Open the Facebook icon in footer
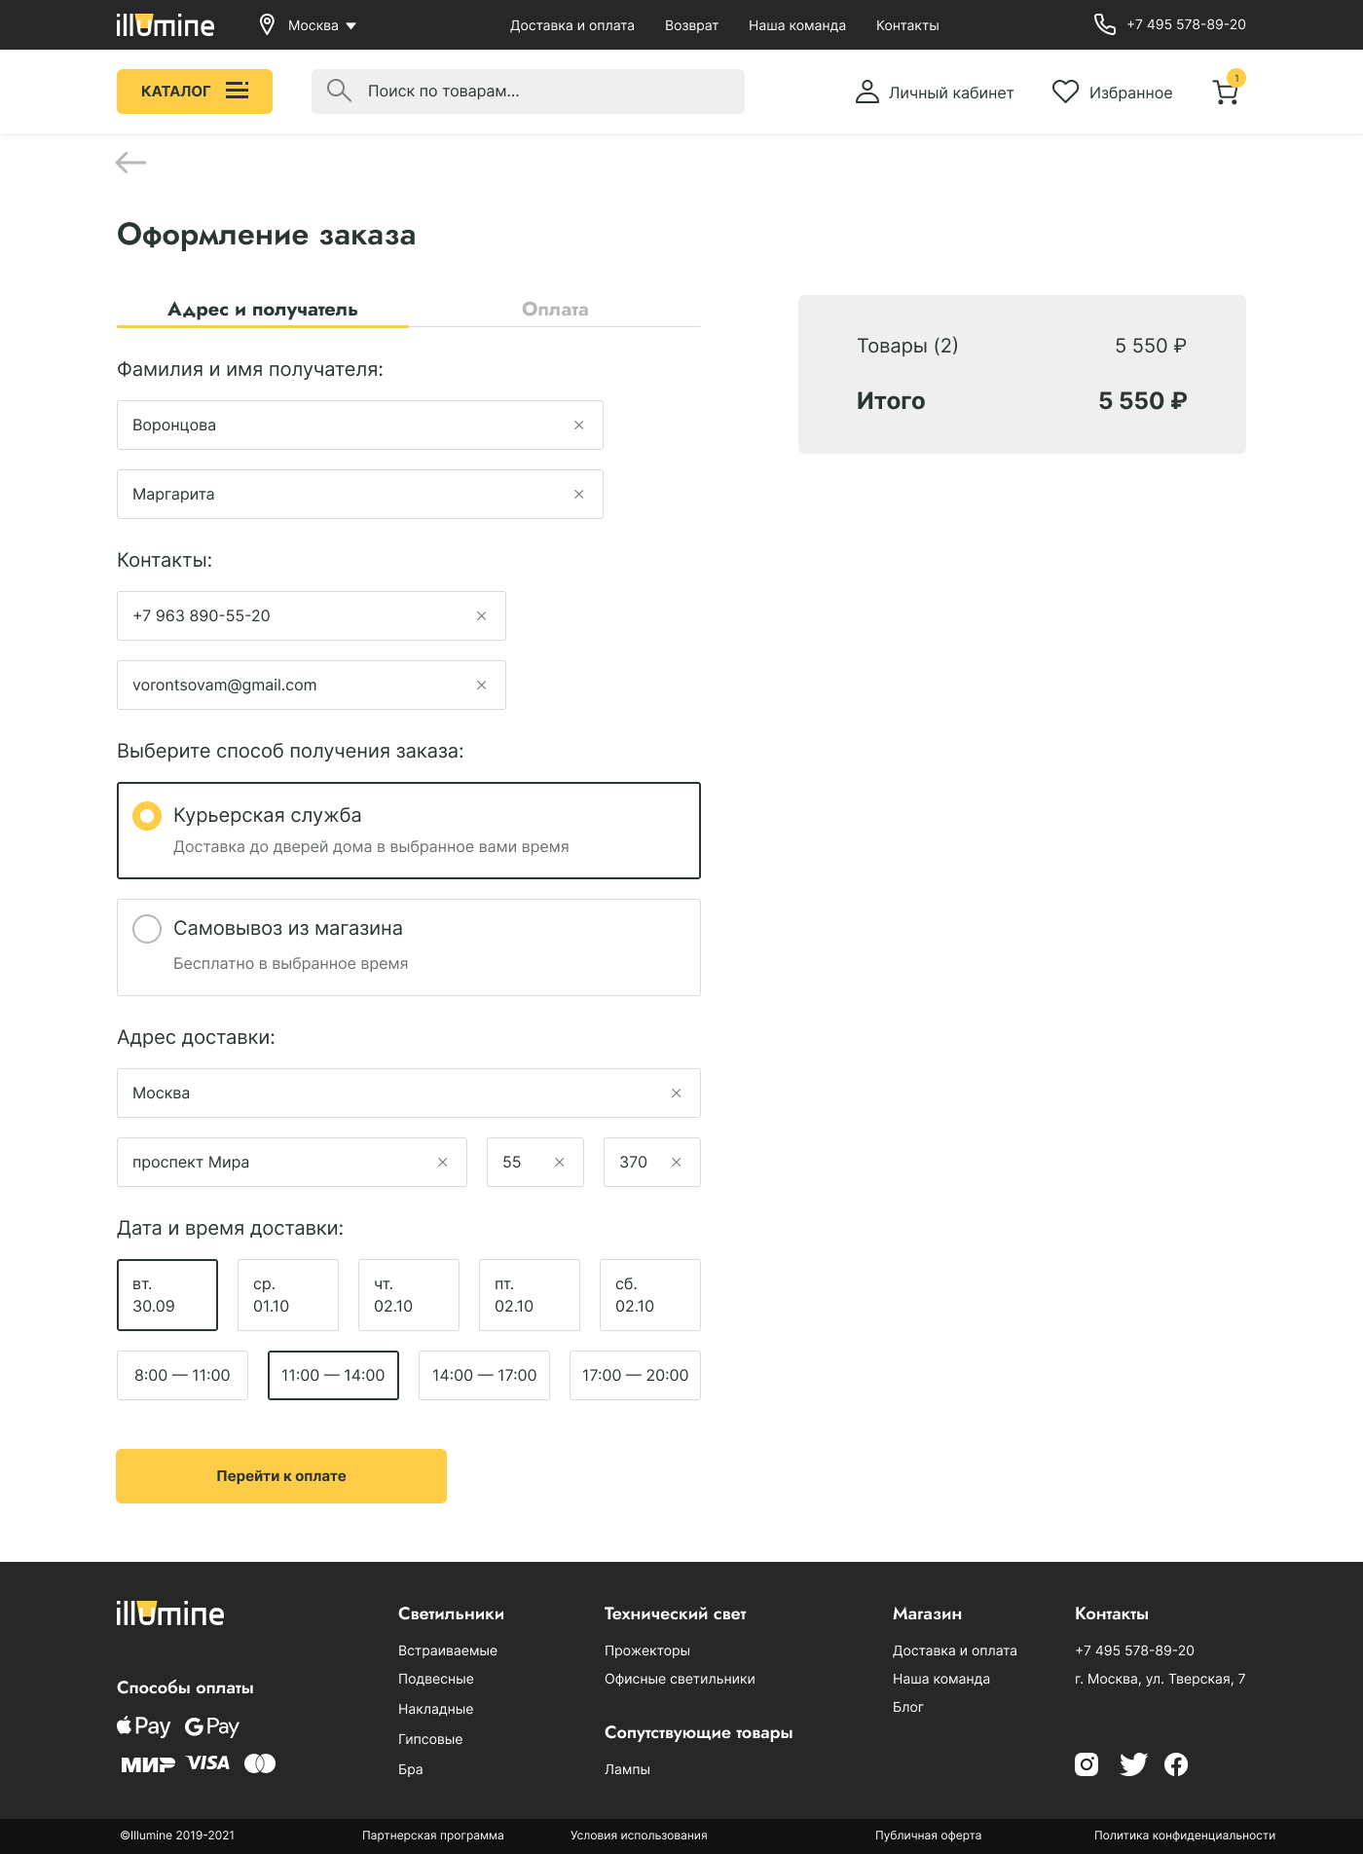The image size is (1363, 1854). coord(1176,1764)
